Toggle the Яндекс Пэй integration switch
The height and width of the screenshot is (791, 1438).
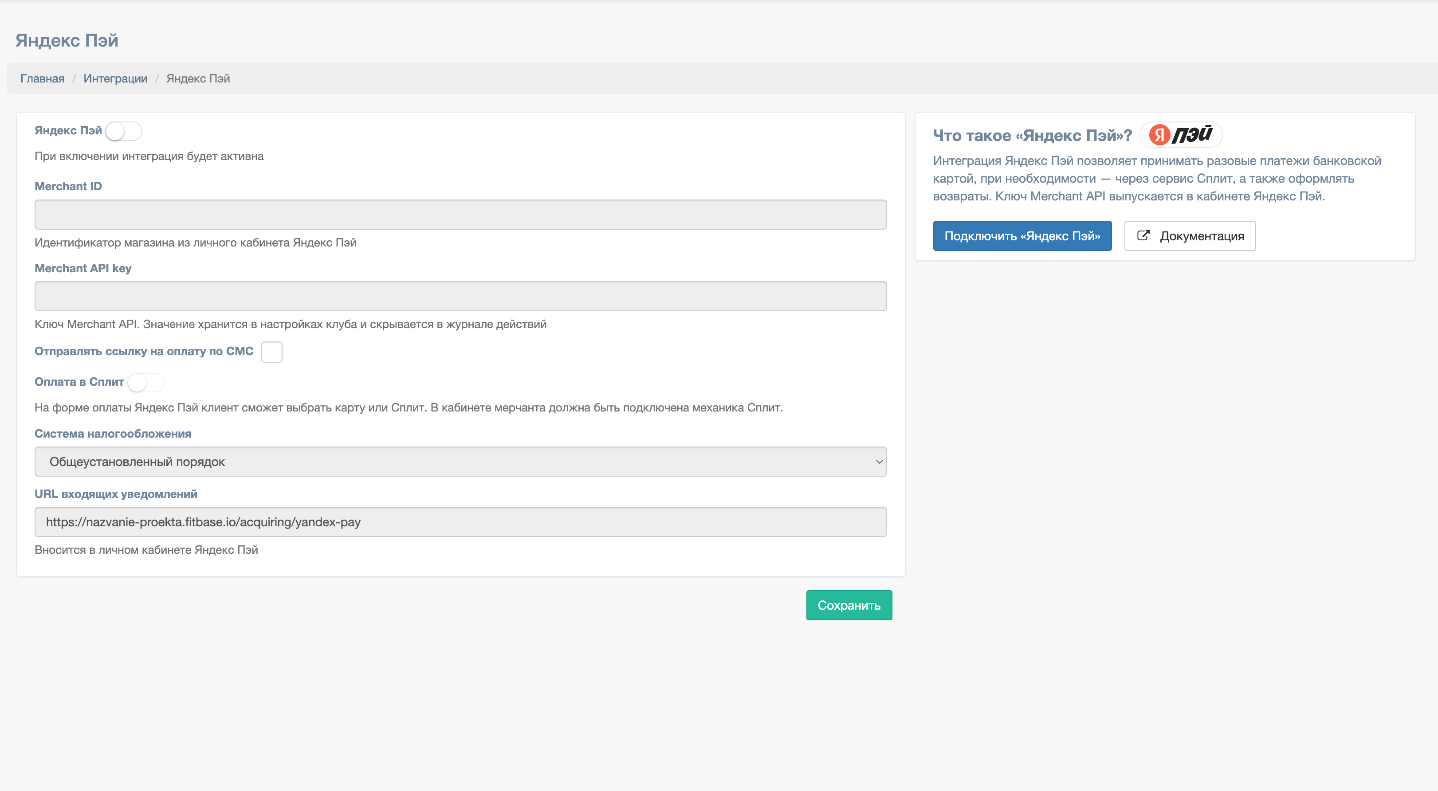[x=123, y=132]
